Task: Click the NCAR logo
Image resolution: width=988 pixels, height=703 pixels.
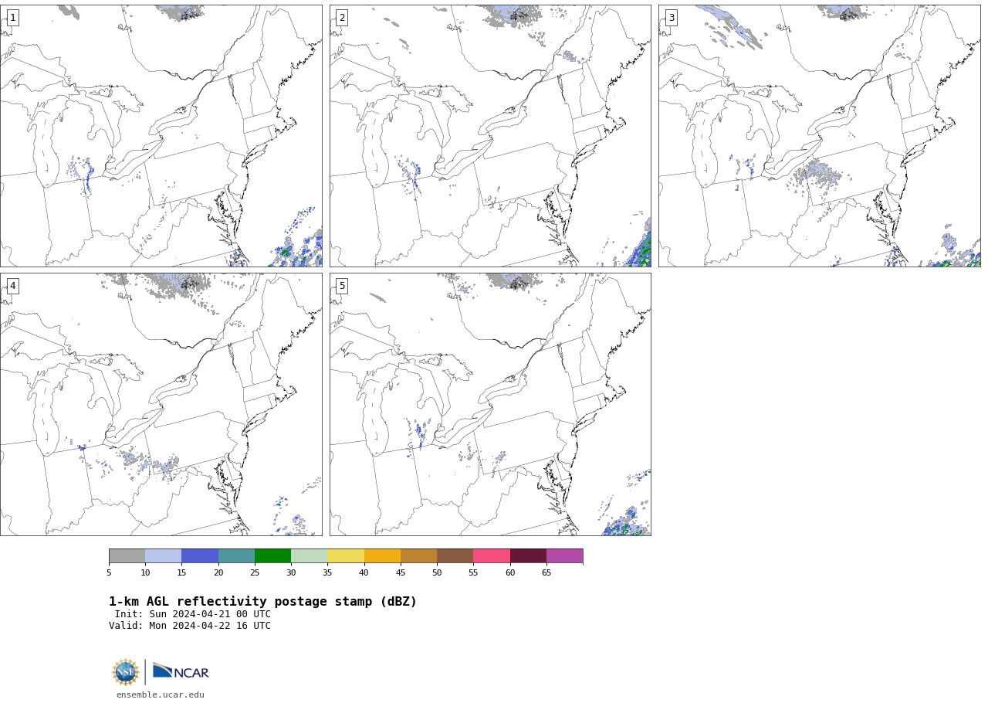Action: pyautogui.click(x=181, y=671)
